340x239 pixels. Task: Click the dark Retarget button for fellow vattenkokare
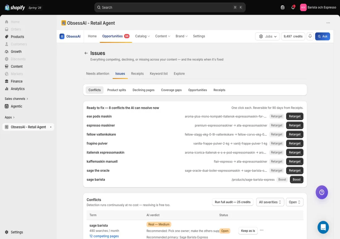(295, 134)
